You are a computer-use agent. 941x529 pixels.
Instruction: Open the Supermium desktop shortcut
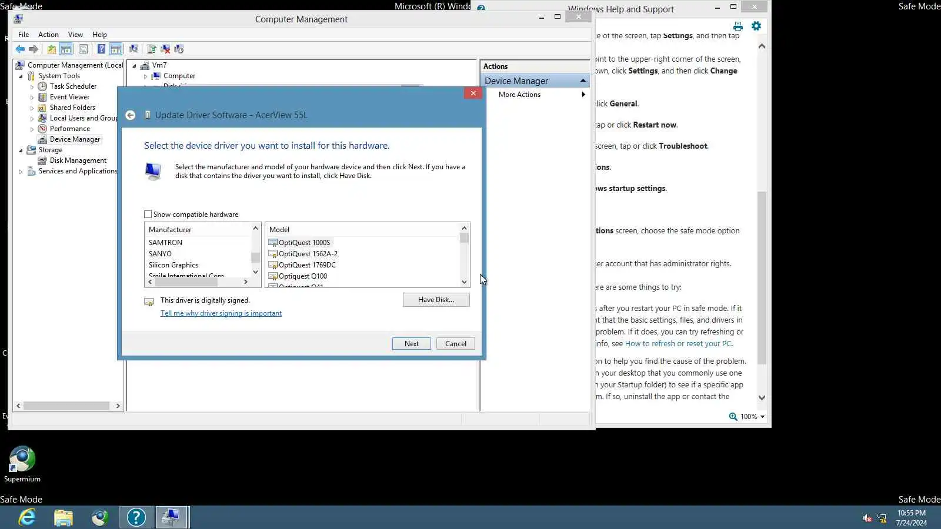pyautogui.click(x=22, y=464)
